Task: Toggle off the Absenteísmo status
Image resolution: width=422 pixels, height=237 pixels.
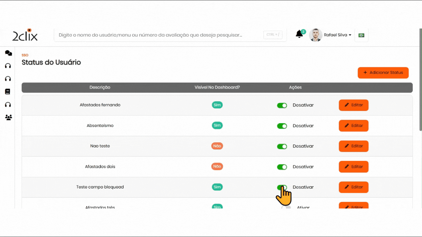Action: point(282,126)
